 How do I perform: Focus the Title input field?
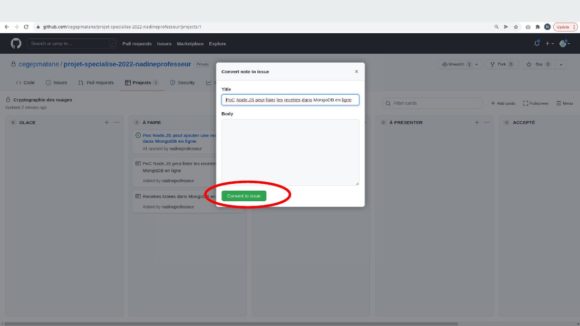point(291,100)
